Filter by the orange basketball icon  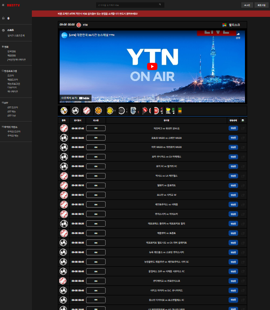[x=98, y=111]
